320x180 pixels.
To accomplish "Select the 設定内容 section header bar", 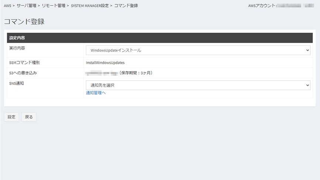I will [x=160, y=38].
